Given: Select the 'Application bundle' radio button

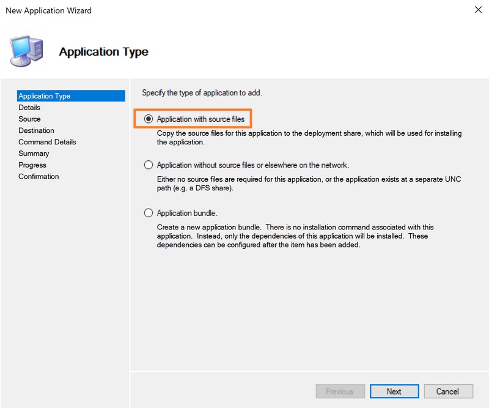Looking at the screenshot, I should tap(149, 213).
